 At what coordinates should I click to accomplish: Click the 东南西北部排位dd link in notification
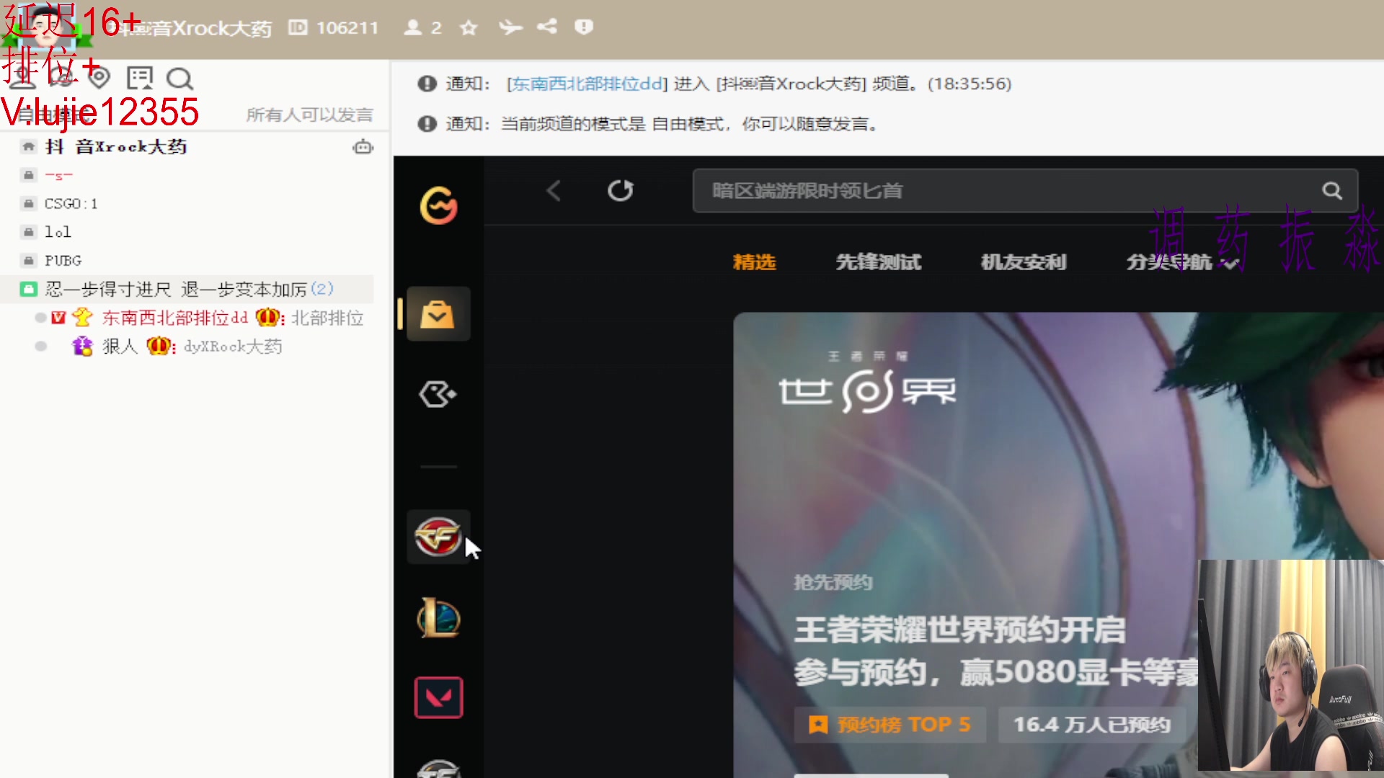(x=587, y=84)
